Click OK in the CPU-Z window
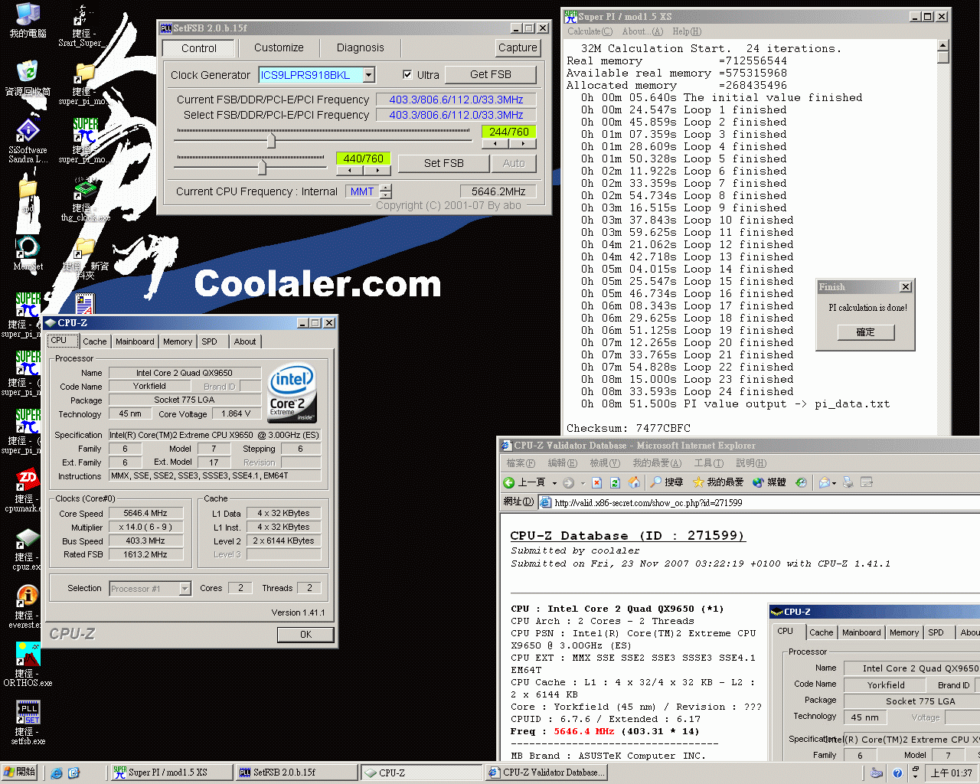Viewport: 980px width, 784px height. (x=305, y=634)
